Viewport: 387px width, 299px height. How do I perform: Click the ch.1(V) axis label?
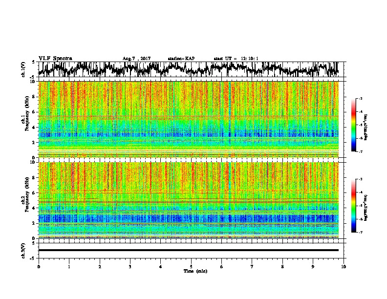23,69
